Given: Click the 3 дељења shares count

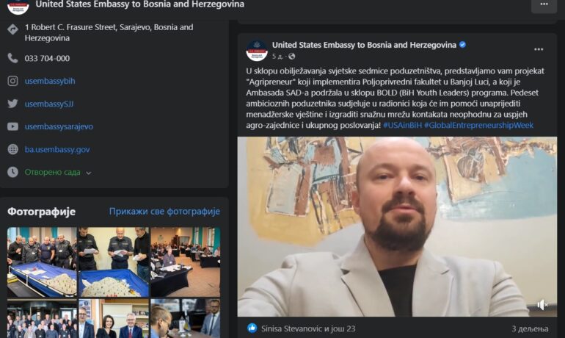Looking at the screenshot, I should pyautogui.click(x=530, y=328).
